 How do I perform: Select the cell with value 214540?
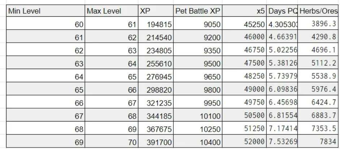tap(155, 38)
